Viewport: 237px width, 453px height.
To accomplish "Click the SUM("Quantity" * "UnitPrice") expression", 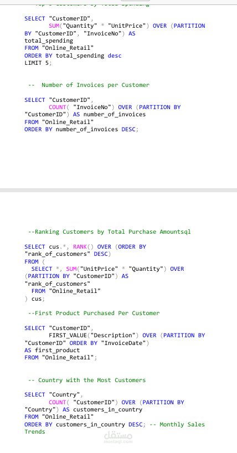I will (x=99, y=26).
